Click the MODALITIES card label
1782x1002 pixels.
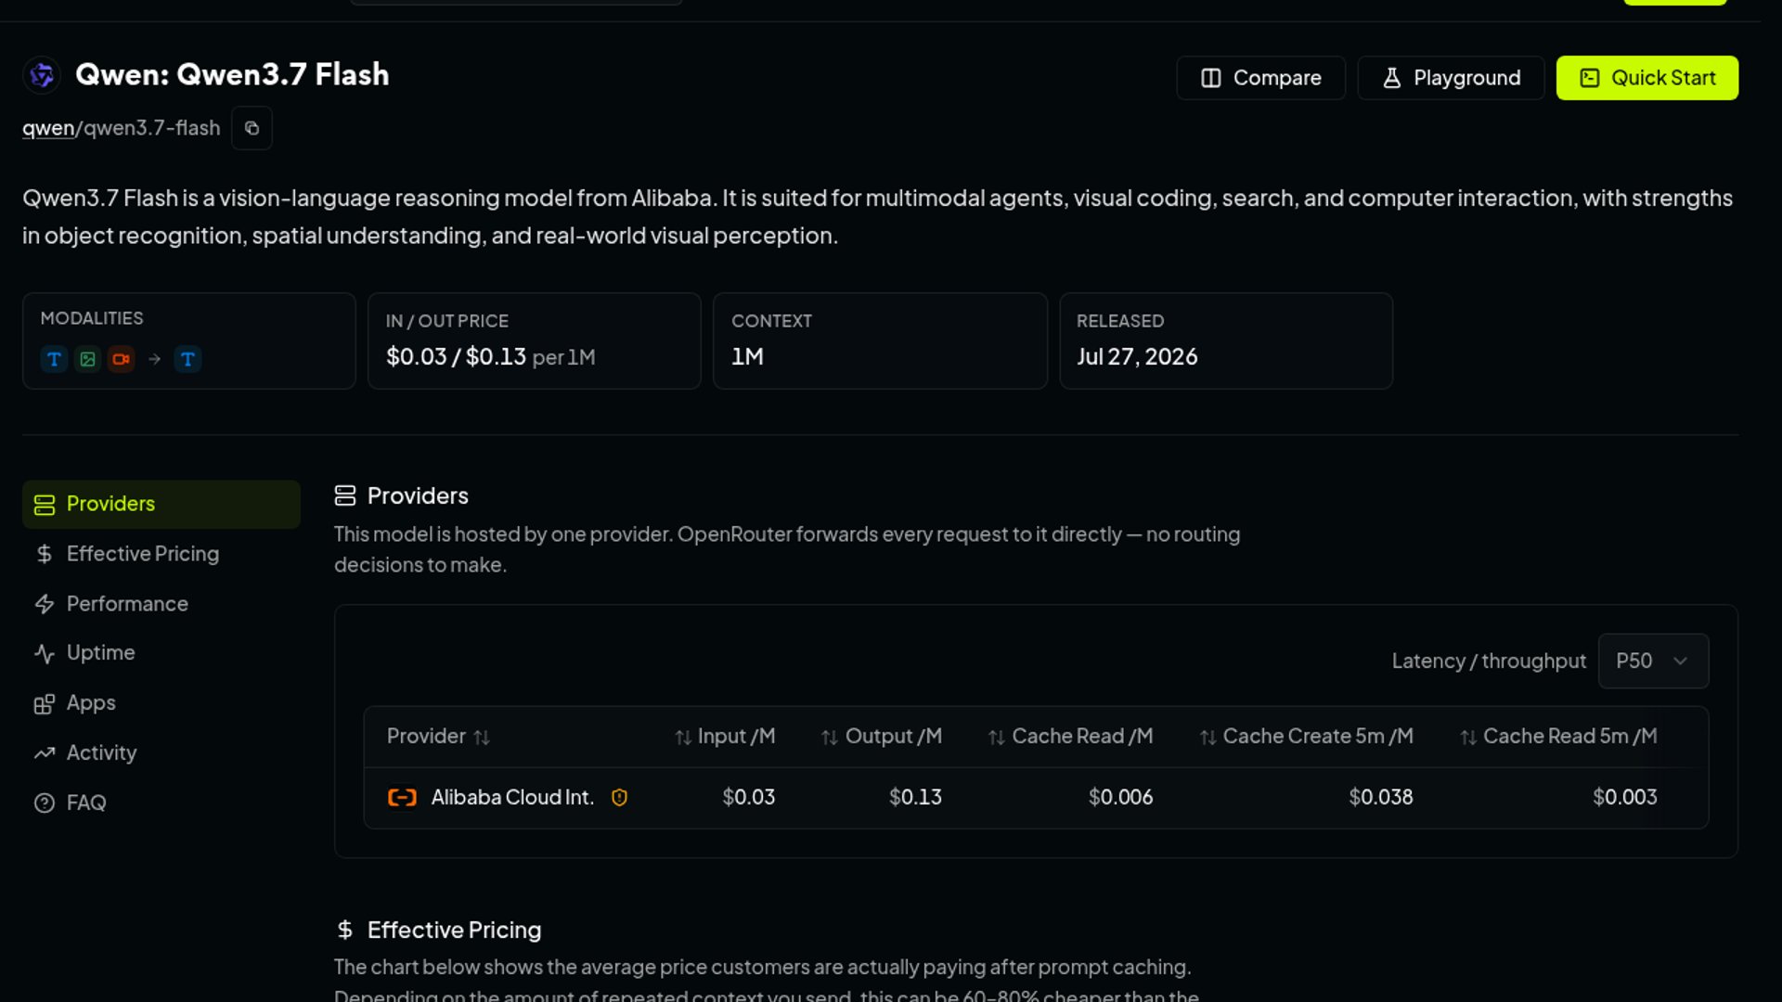click(x=92, y=318)
